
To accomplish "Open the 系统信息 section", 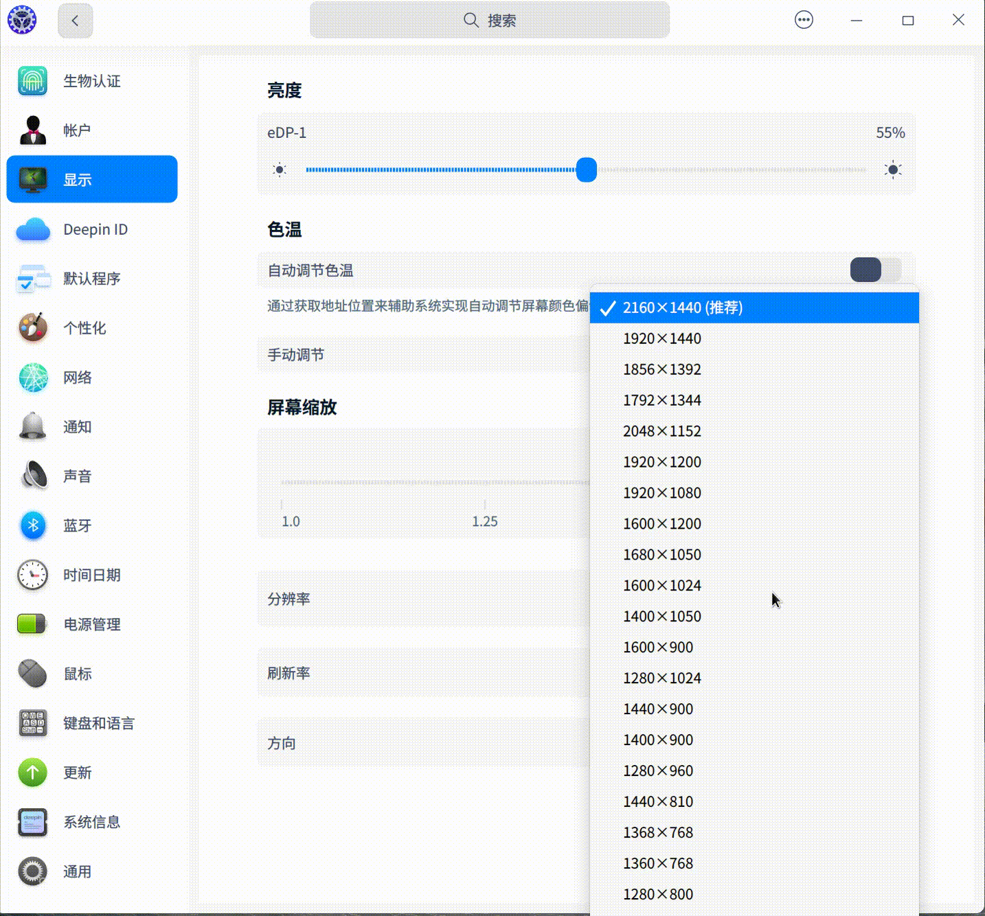I will (x=92, y=822).
